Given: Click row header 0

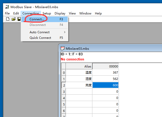Looking at the screenshot, I should coord(64,73).
